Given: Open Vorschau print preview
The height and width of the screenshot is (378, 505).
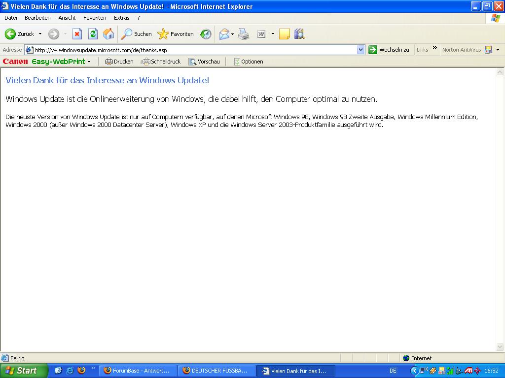Looking at the screenshot, I should pos(204,62).
